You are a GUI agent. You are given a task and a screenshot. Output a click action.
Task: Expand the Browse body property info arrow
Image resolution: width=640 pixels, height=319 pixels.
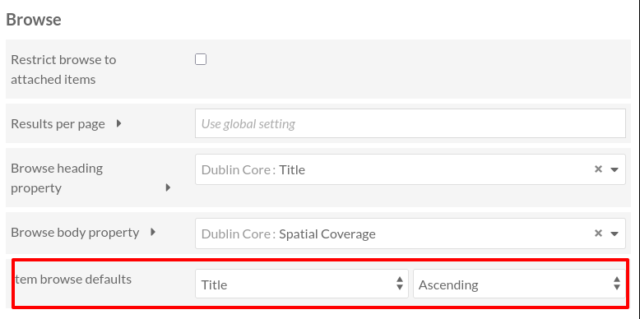(153, 232)
